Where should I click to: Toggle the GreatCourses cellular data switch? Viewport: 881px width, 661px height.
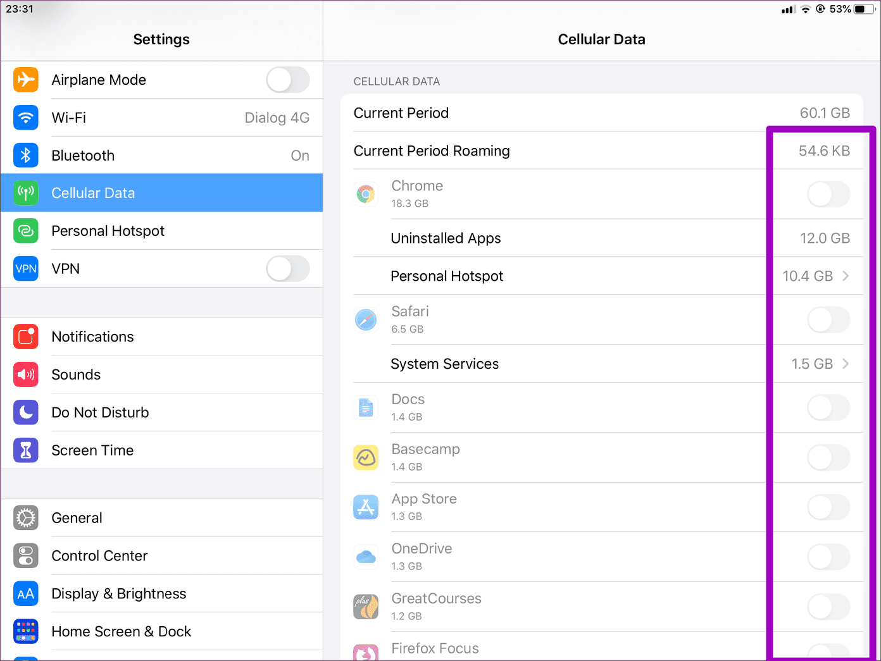click(x=828, y=607)
